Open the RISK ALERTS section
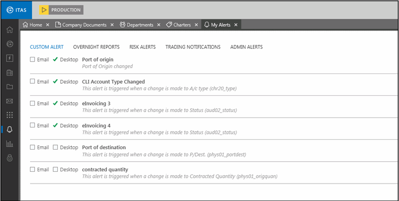Image resolution: width=399 pixels, height=201 pixels. pyautogui.click(x=143, y=47)
